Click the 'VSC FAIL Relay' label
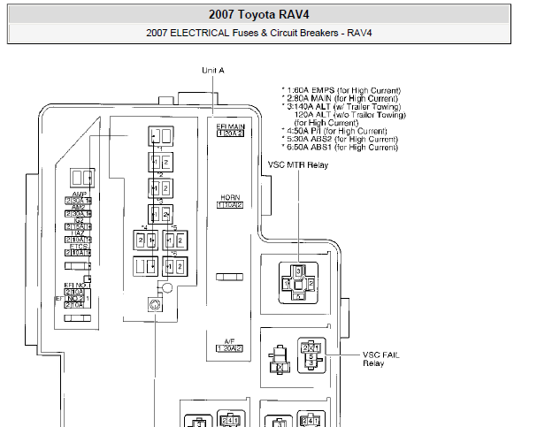Image resolution: width=537 pixels, height=427 pixels. [380, 359]
